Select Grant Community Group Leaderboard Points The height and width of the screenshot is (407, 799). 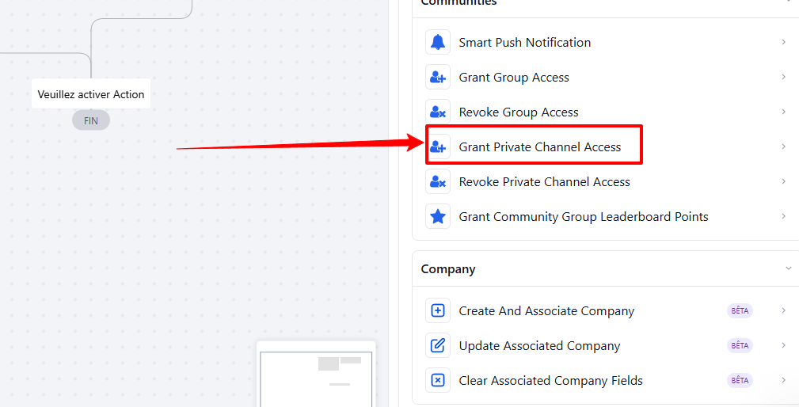click(x=584, y=217)
